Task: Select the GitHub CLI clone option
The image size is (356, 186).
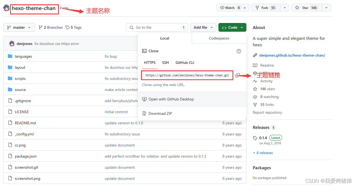Action: [185, 63]
